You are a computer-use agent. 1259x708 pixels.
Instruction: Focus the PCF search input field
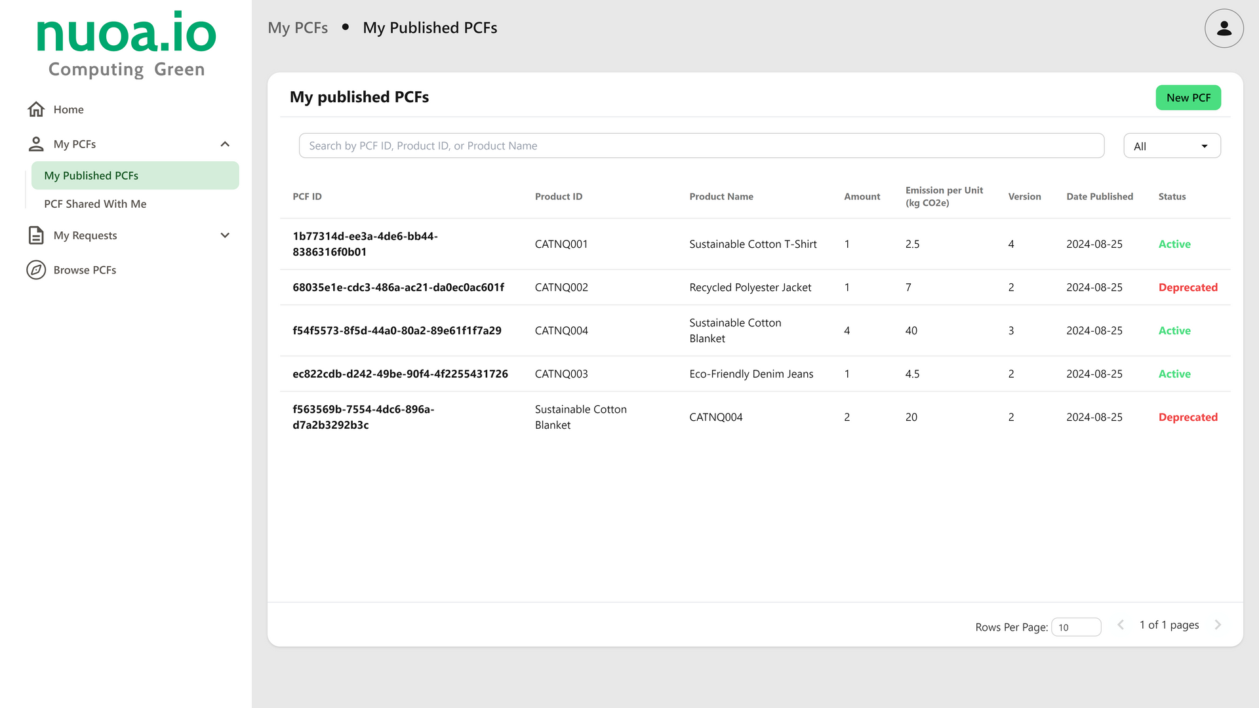(701, 146)
